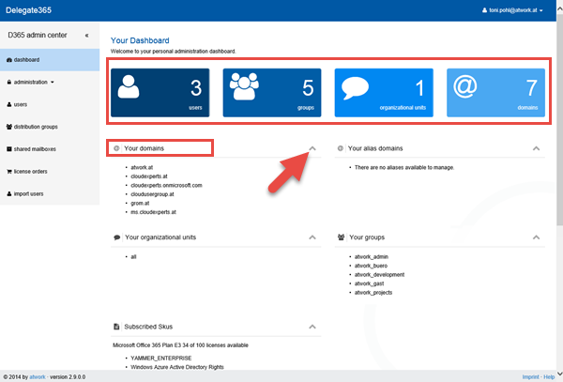This screenshot has height=382, width=563.
Task: Select YAMMER_ENTERPRISE sku entry
Action: click(x=161, y=359)
